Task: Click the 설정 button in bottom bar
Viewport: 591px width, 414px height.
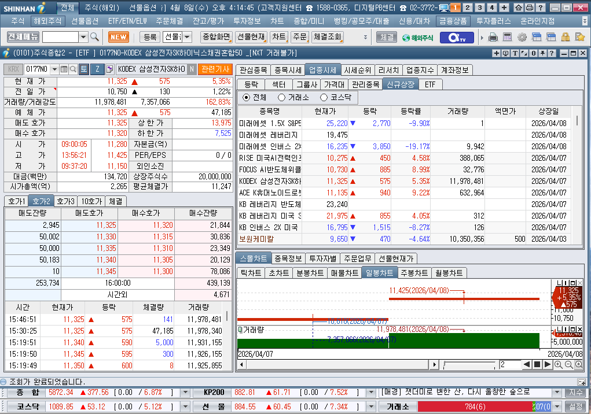Action: 575,406
